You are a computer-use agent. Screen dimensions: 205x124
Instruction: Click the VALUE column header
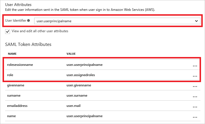[x=71, y=54]
